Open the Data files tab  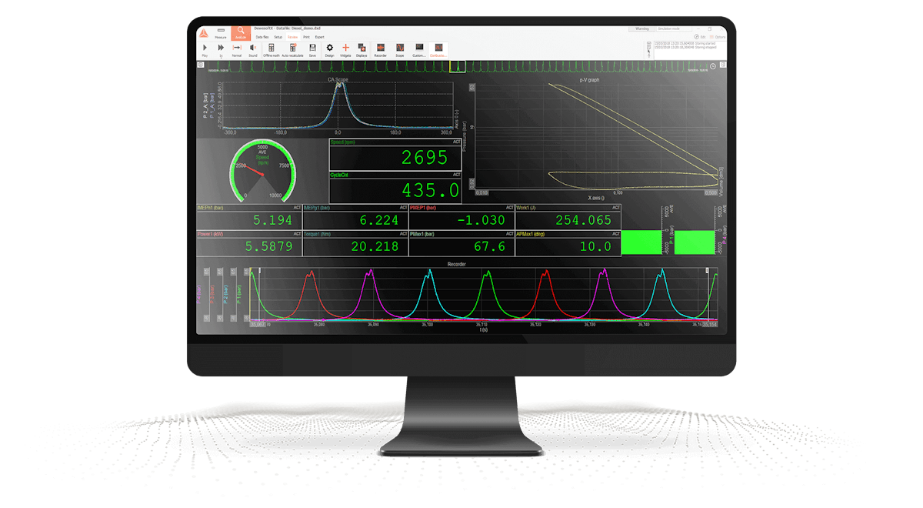coord(262,37)
